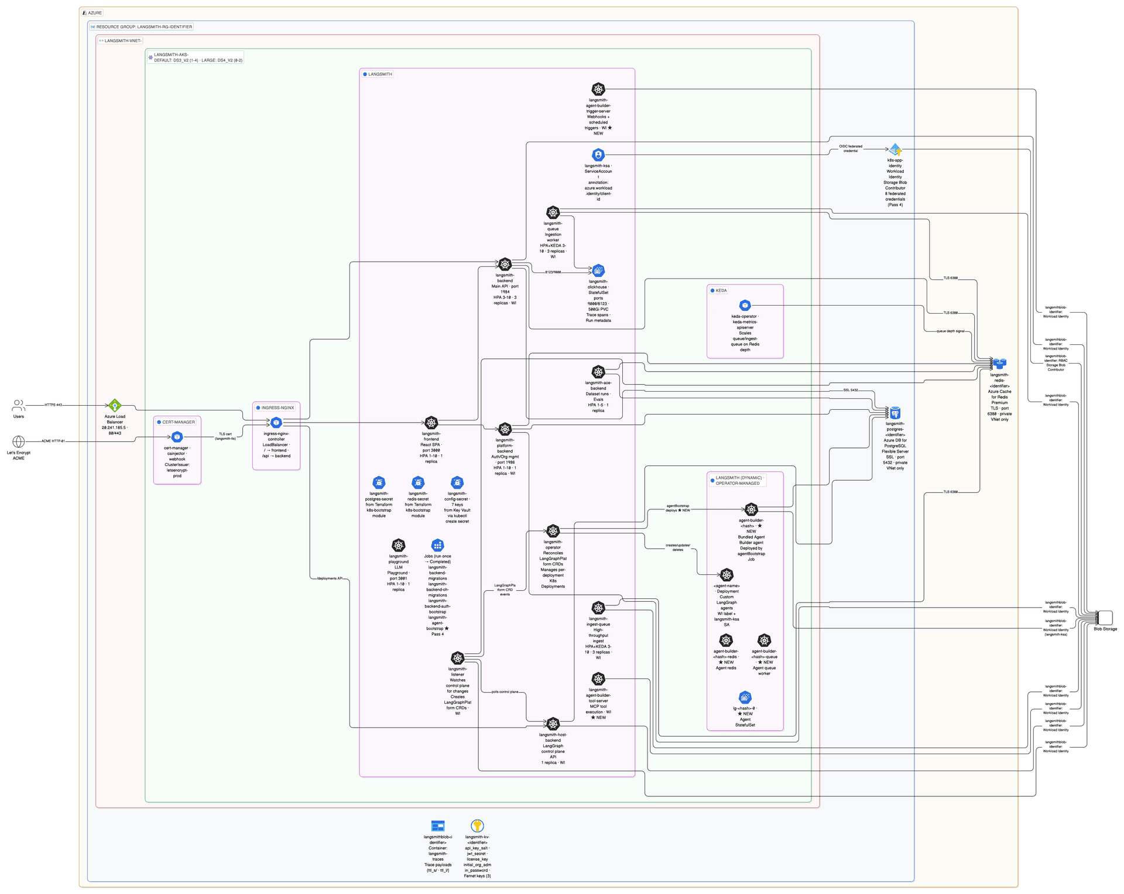Click the Azure Load Balancer icon
Image resolution: width=1124 pixels, height=894 pixels.
tap(115, 405)
